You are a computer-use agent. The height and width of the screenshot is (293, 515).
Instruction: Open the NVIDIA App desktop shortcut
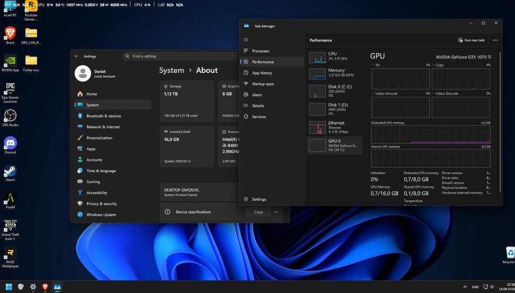[10, 63]
